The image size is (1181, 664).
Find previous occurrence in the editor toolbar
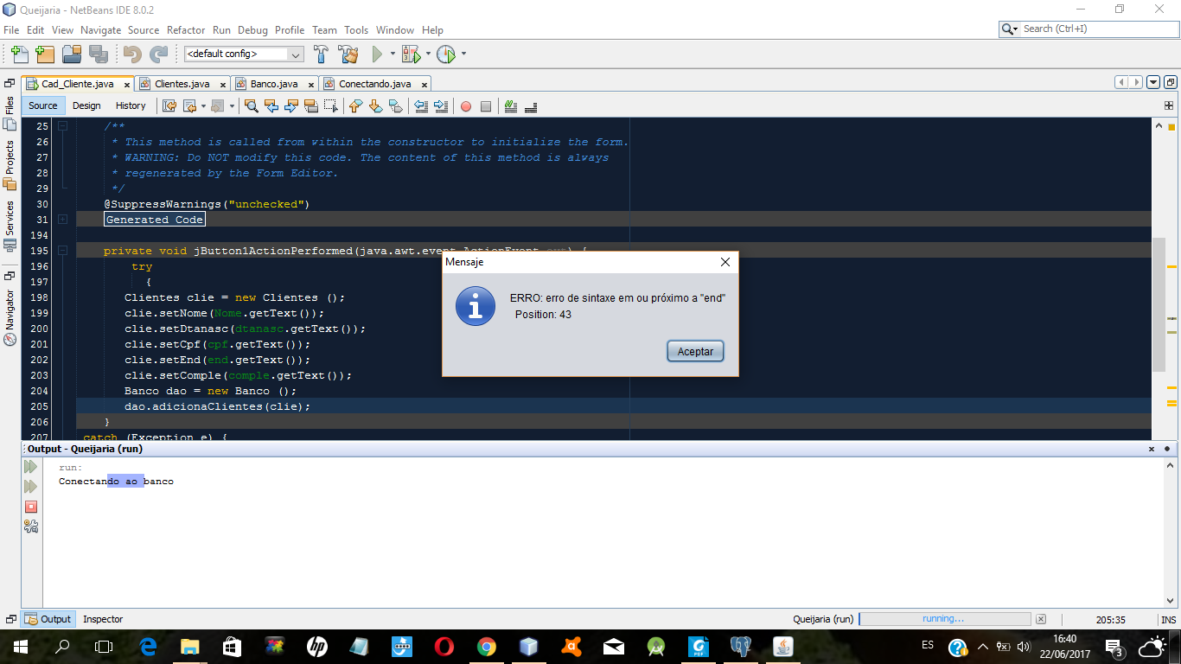[x=271, y=106]
